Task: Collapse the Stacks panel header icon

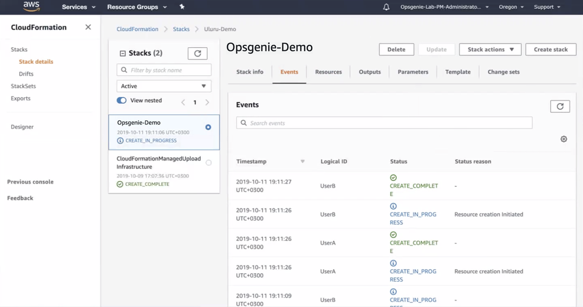Action: [x=123, y=54]
